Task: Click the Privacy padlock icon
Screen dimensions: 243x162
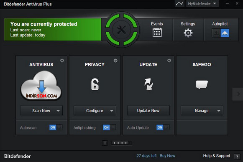Action: [95, 84]
